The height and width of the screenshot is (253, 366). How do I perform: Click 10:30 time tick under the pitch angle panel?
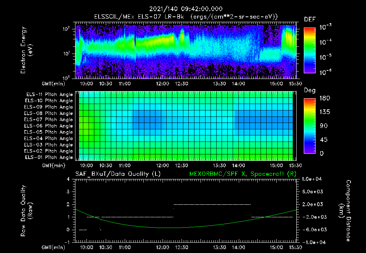pos(106,165)
